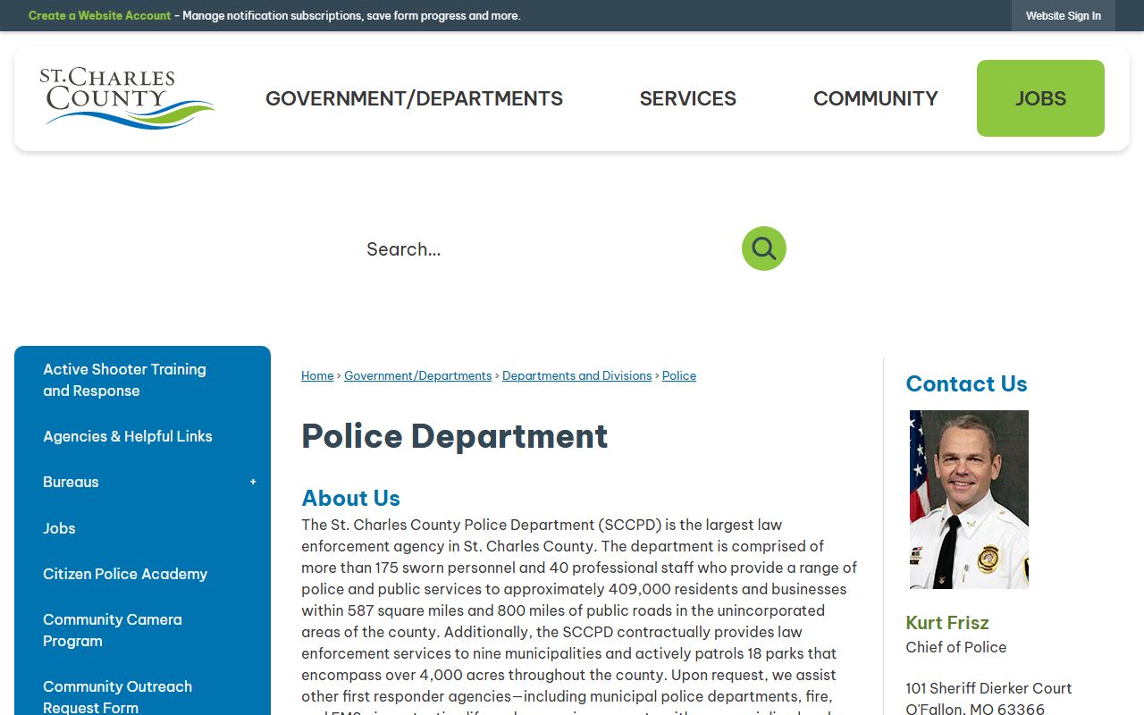The height and width of the screenshot is (715, 1144).
Task: Open the Jobs sidebar link
Action: (59, 528)
